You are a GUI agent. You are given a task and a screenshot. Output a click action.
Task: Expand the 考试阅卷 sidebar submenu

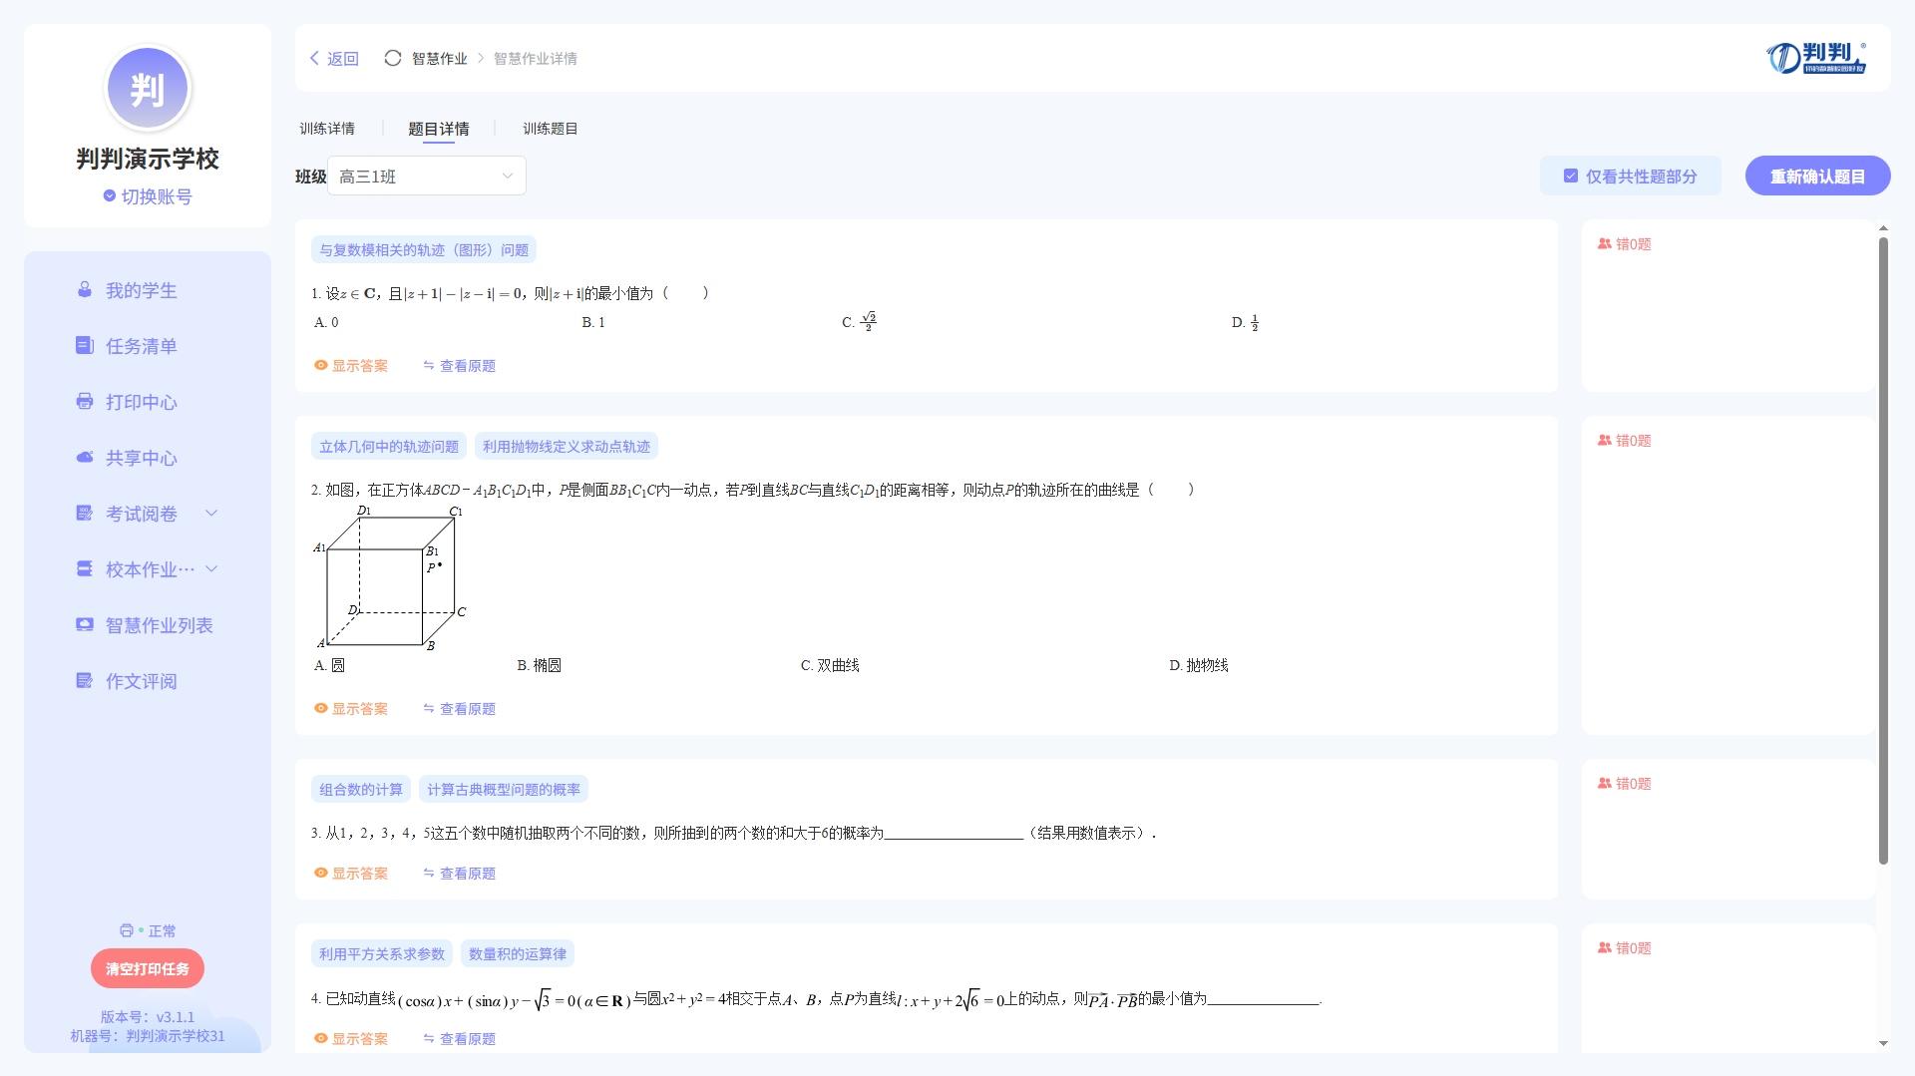click(x=211, y=514)
